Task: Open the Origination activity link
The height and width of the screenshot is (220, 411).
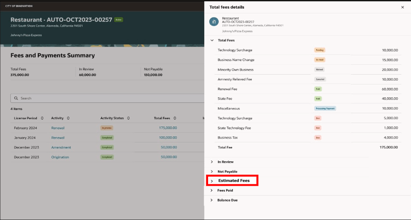Action: click(60, 157)
